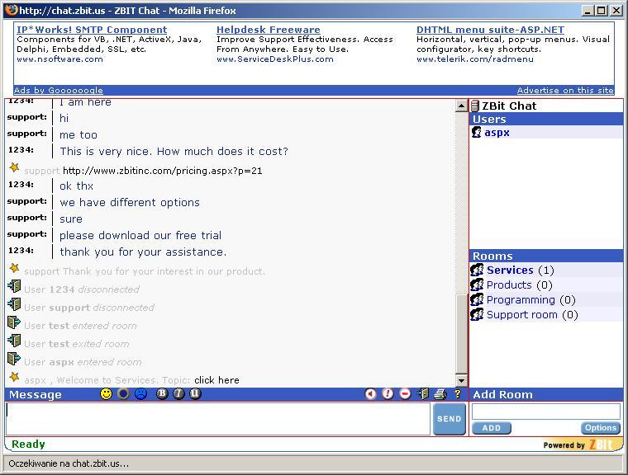Viewport: 628px width, 475px height.
Task: Click the star icon beside pricing link message
Action: click(x=14, y=167)
